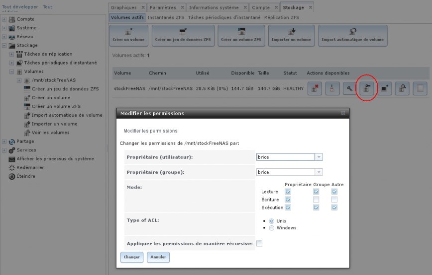Screen dimensions: 432x275
Task: Click the Annuler button
Action: (x=158, y=257)
